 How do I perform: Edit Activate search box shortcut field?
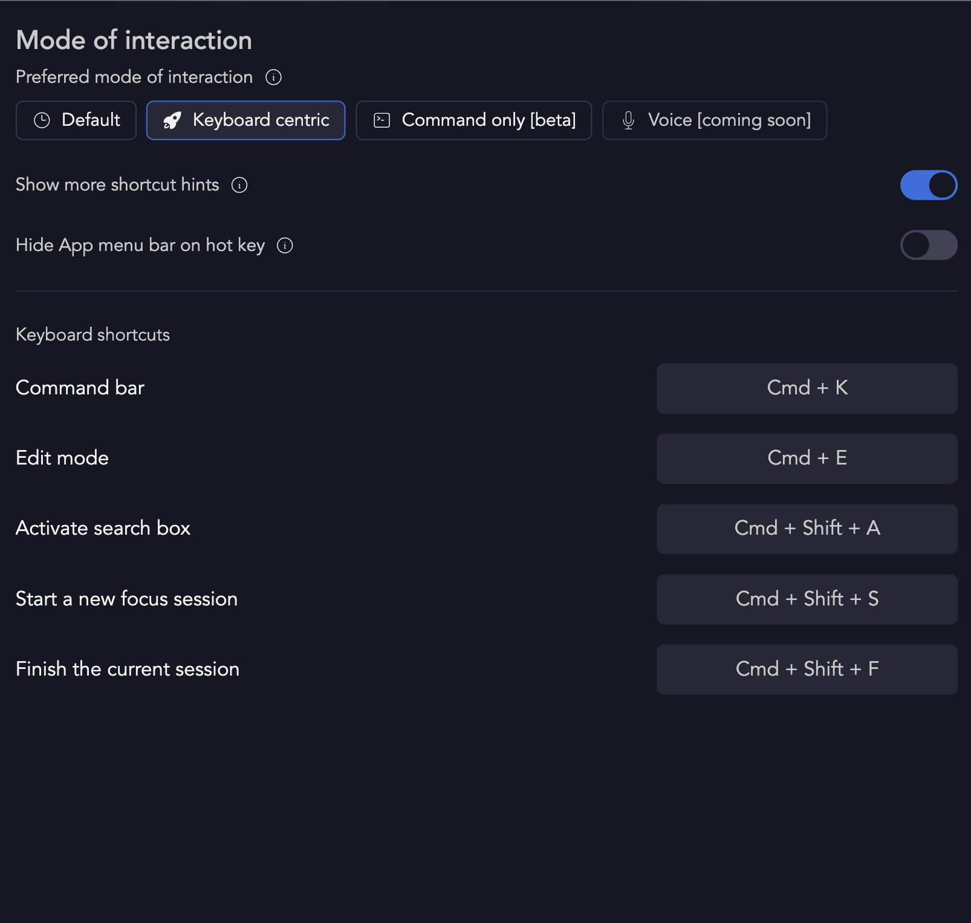(x=807, y=529)
